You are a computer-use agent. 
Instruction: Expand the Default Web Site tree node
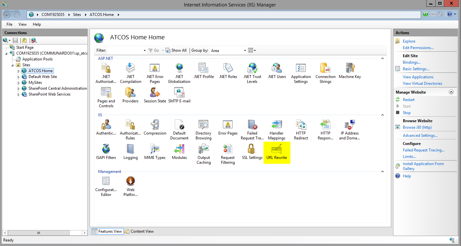coord(19,77)
